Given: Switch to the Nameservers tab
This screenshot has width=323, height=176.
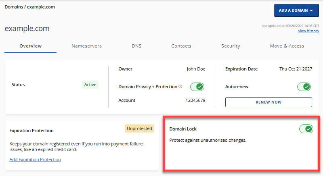Looking at the screenshot, I should point(86,46).
